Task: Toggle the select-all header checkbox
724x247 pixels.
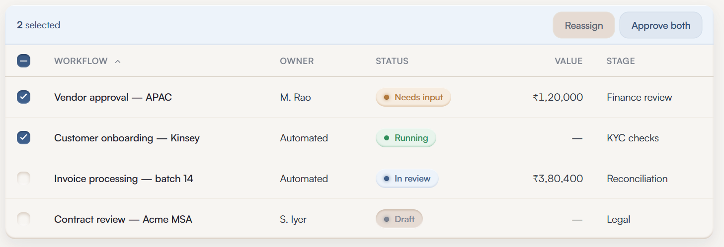Action: tap(23, 61)
